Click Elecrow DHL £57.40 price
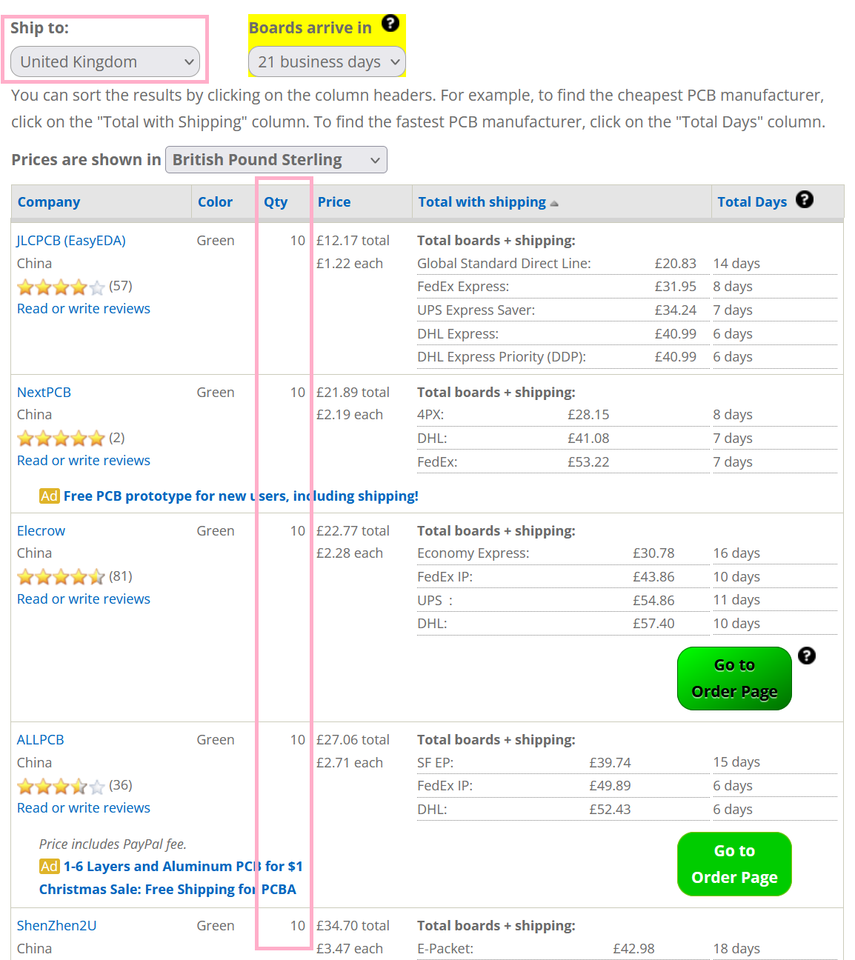The height and width of the screenshot is (960, 855). (653, 624)
